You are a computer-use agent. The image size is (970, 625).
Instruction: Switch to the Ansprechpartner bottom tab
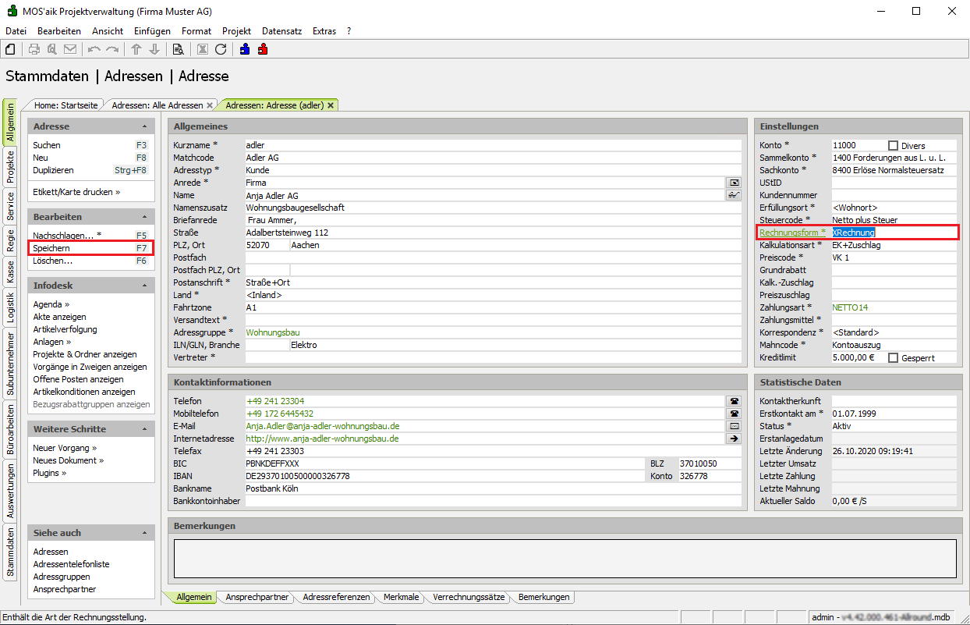pos(257,597)
